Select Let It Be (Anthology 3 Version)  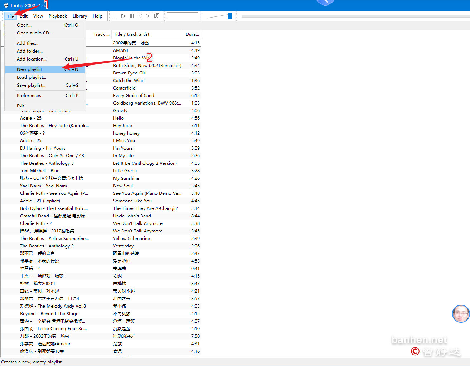tap(145, 163)
